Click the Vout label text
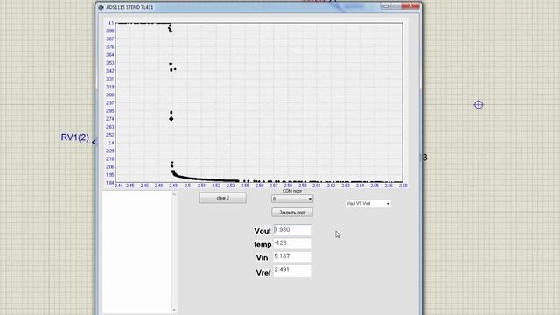The height and width of the screenshot is (315, 560). (x=262, y=231)
